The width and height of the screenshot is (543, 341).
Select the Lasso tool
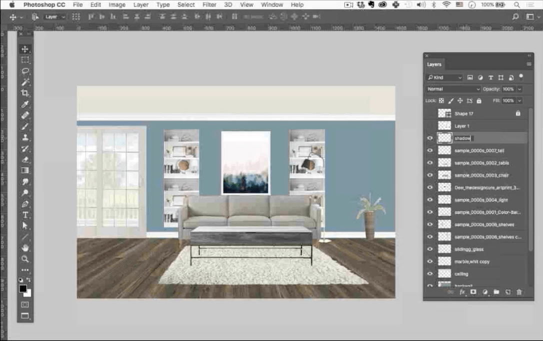click(25, 71)
